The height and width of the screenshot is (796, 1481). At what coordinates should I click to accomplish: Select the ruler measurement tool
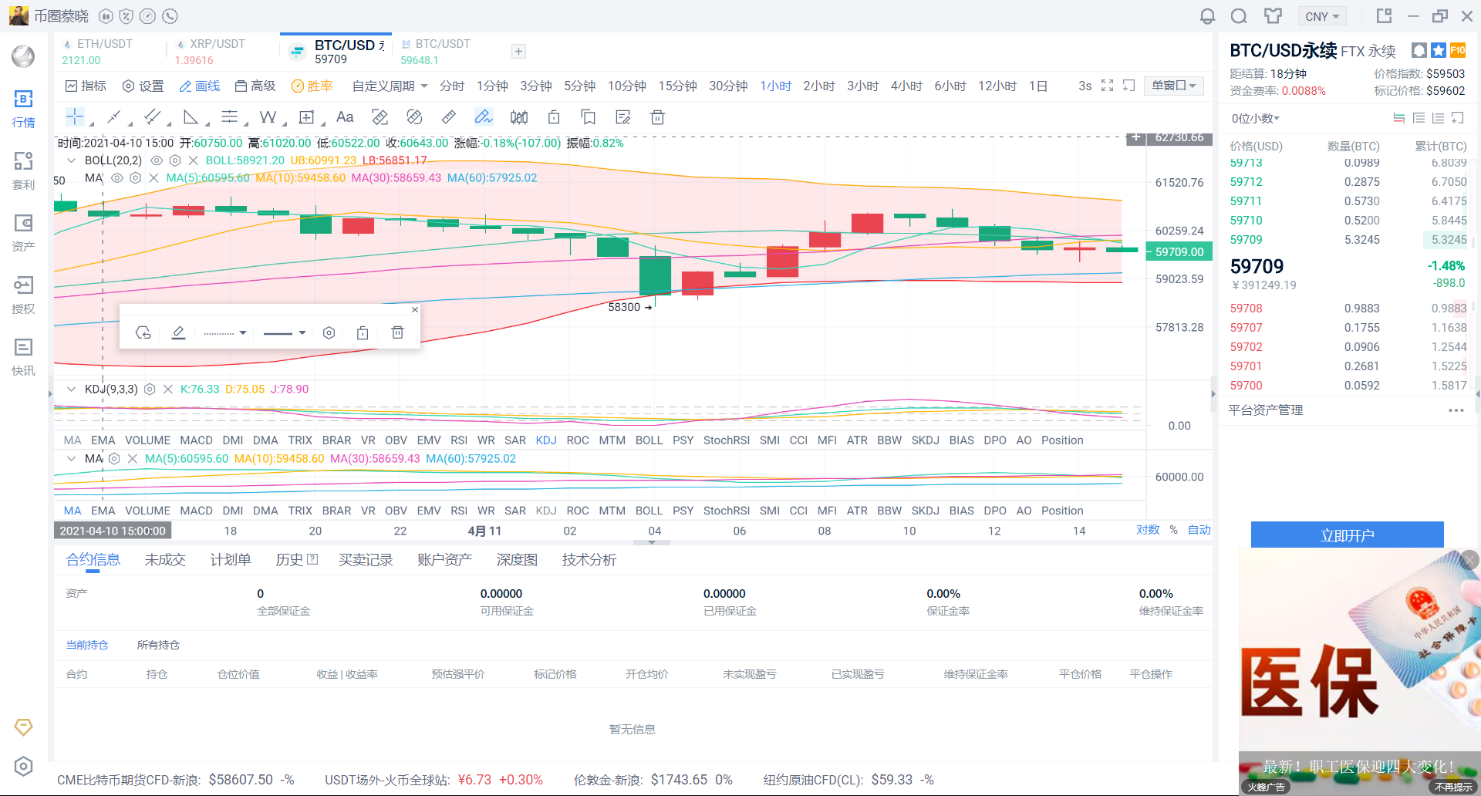tap(448, 117)
